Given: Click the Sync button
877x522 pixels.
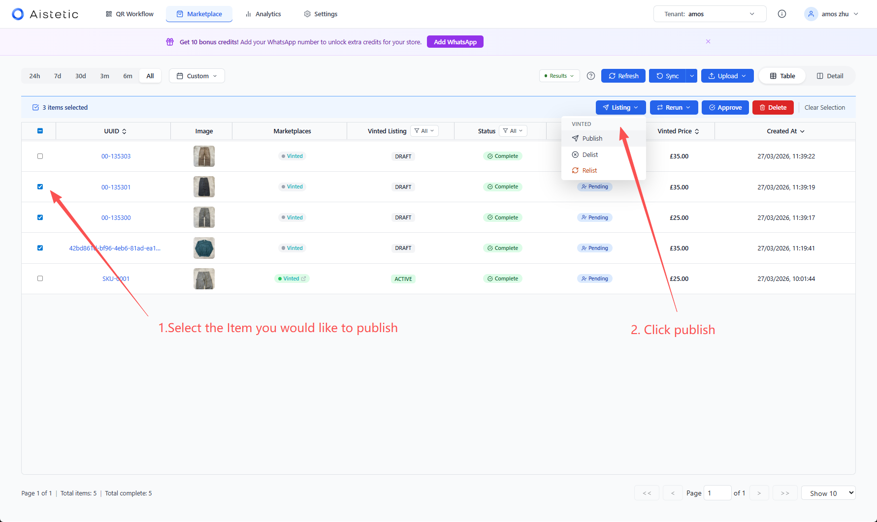Looking at the screenshot, I should [667, 76].
